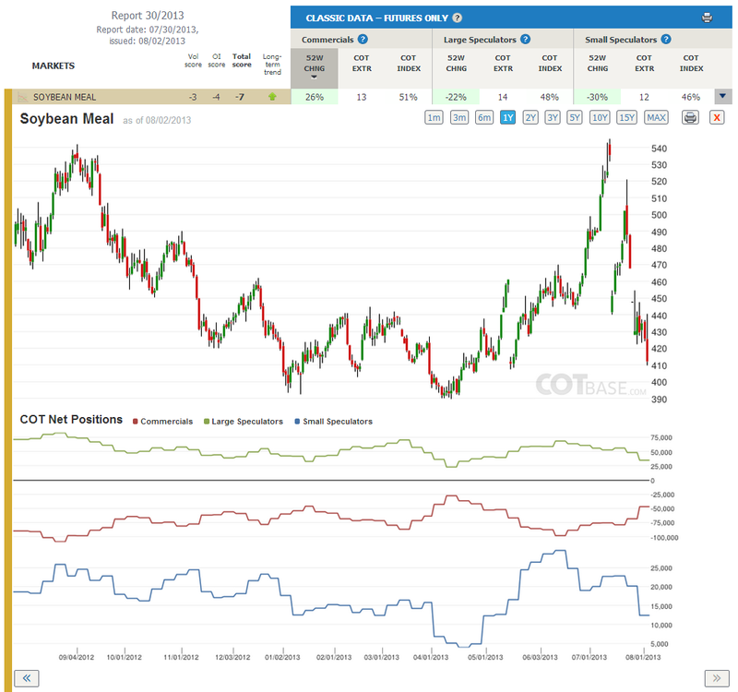Sort by Long-term trend column

(272, 65)
